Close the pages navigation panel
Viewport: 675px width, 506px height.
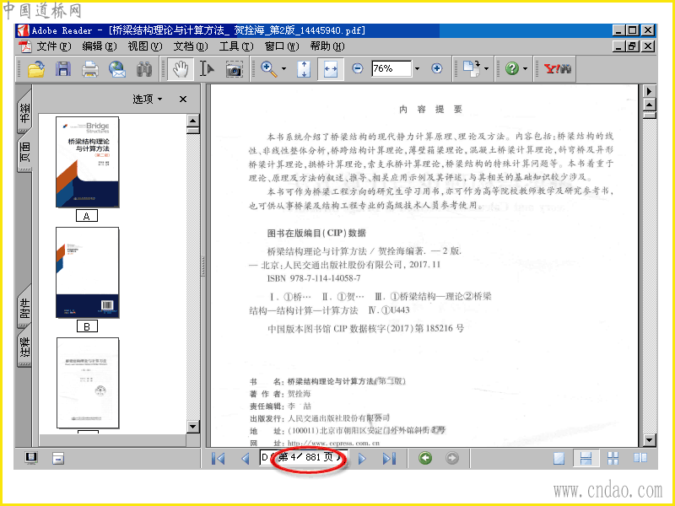point(183,100)
